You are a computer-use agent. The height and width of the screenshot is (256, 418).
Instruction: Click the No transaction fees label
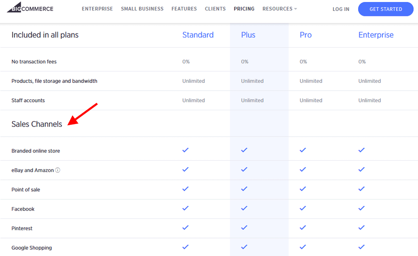(34, 61)
